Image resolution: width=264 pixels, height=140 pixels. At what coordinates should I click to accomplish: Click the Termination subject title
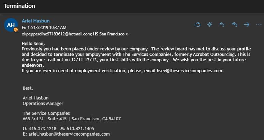(19, 6)
